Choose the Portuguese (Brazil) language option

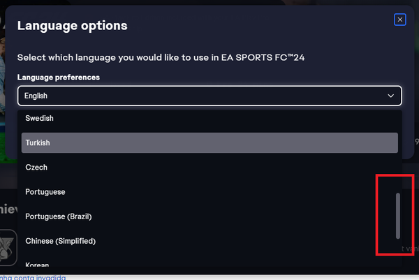tap(209, 216)
